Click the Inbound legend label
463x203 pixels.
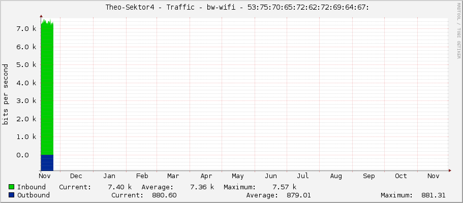tap(32, 187)
